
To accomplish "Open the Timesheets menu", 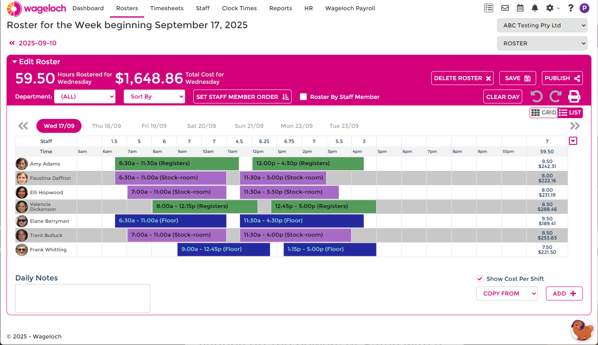I will (x=167, y=8).
